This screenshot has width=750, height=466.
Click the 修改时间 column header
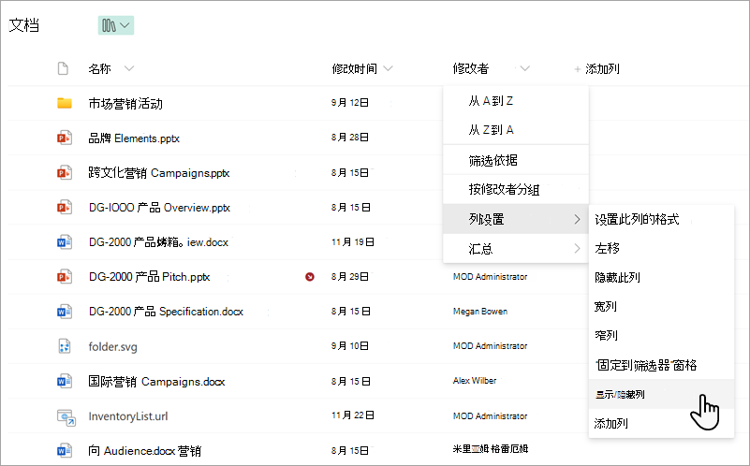click(355, 69)
